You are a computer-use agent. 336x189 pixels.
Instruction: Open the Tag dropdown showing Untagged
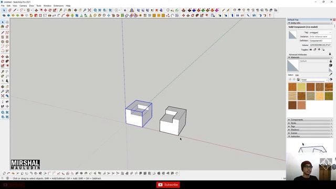[320, 33]
